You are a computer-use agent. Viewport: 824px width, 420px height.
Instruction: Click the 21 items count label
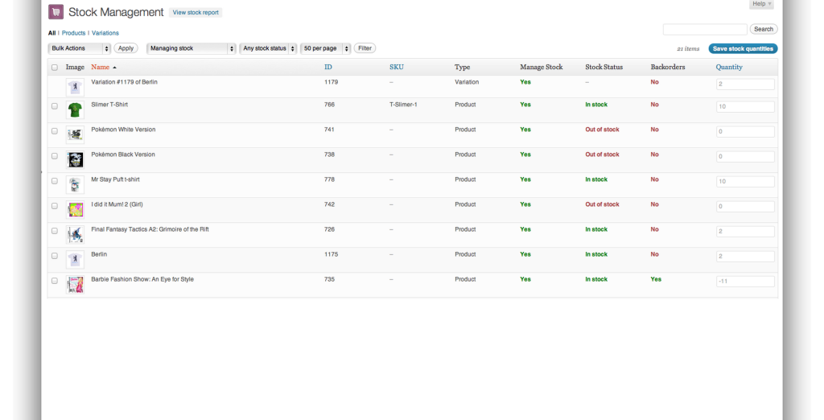[x=688, y=49]
